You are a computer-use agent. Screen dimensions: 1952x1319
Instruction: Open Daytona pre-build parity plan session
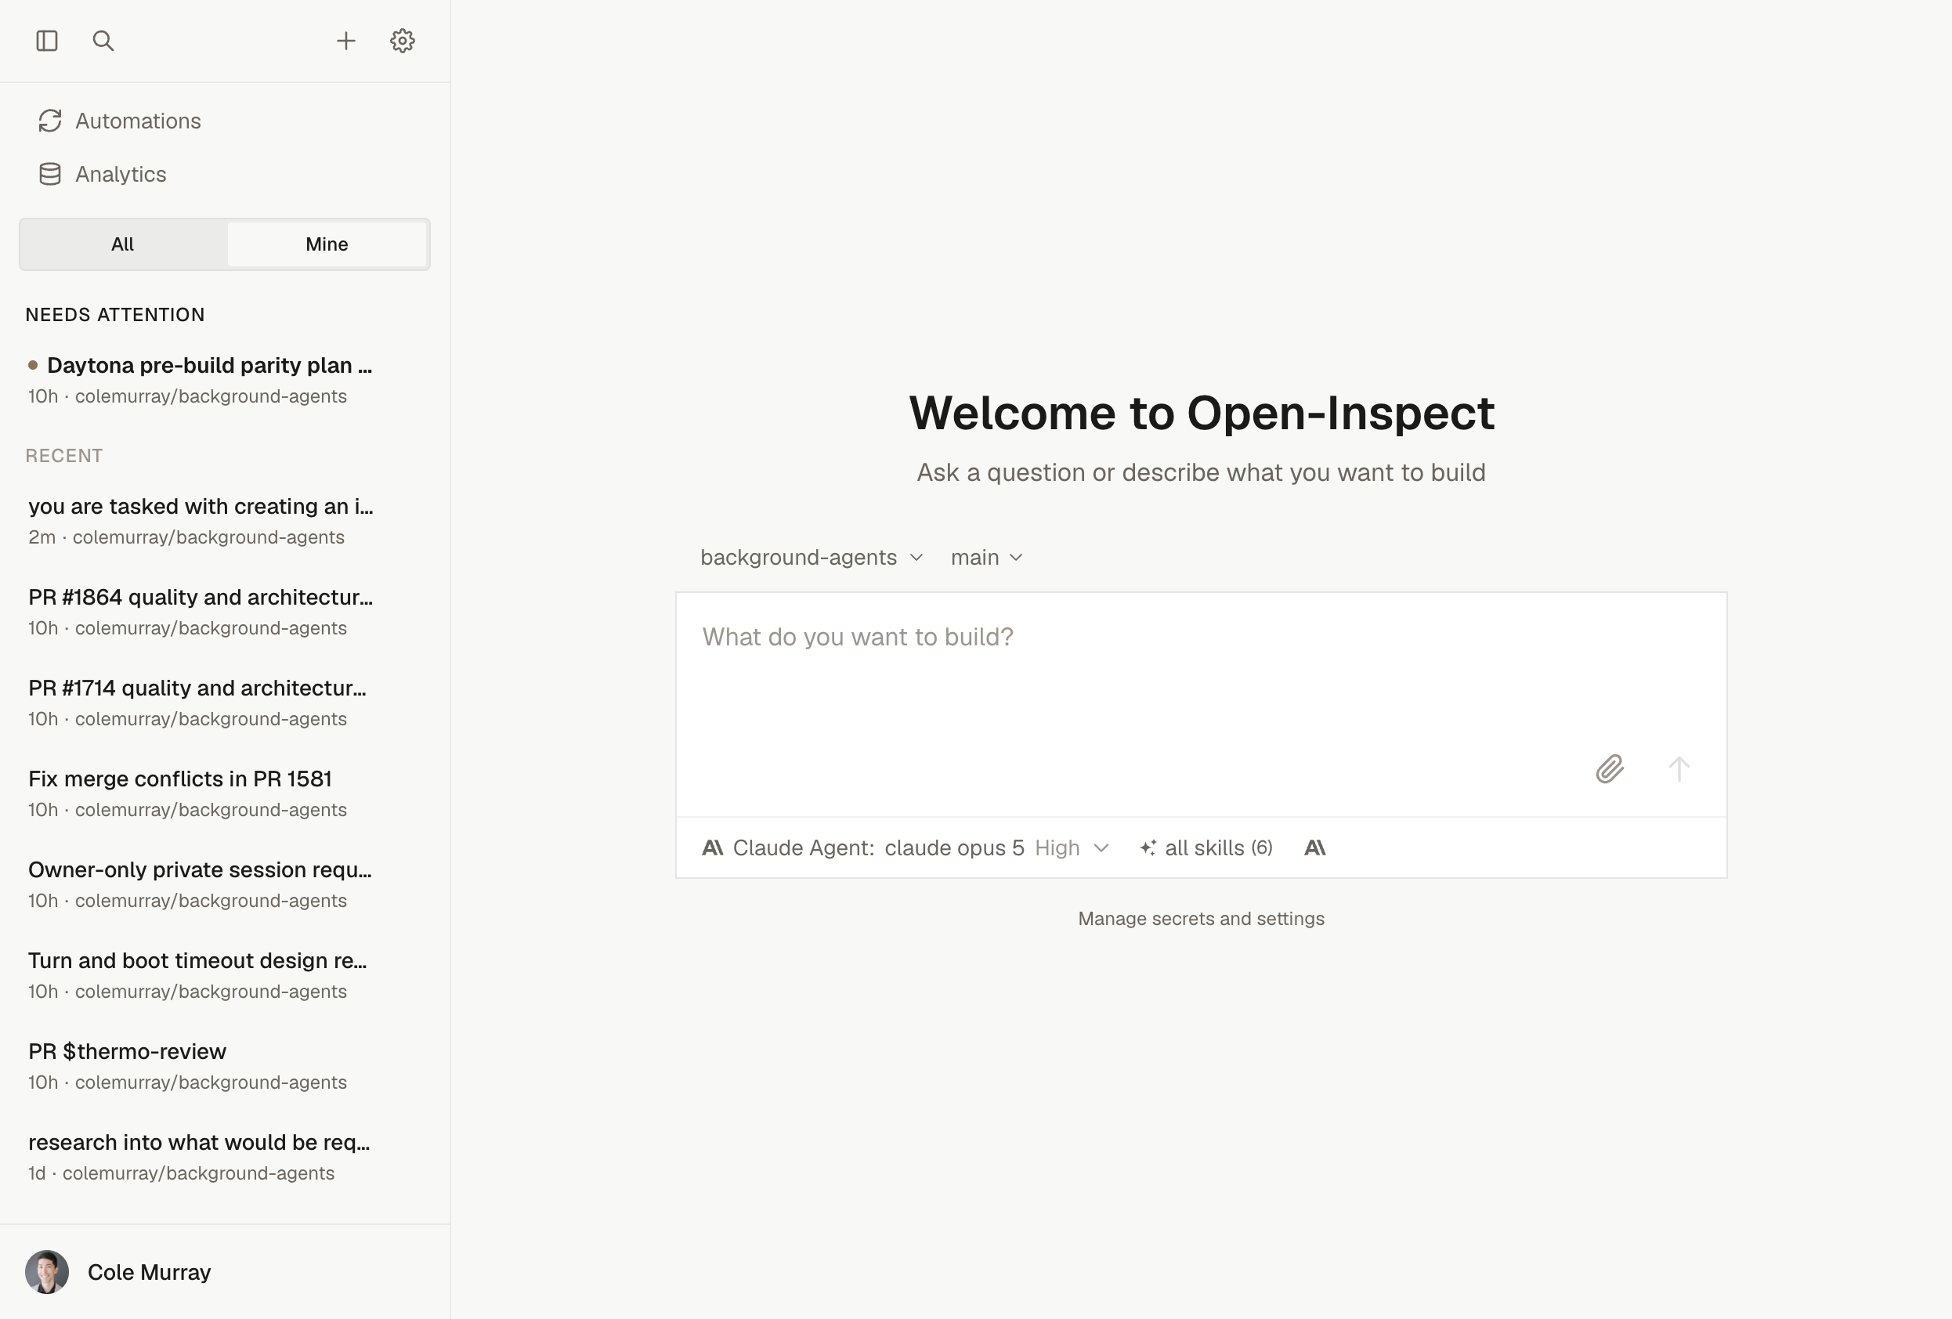pos(225,380)
